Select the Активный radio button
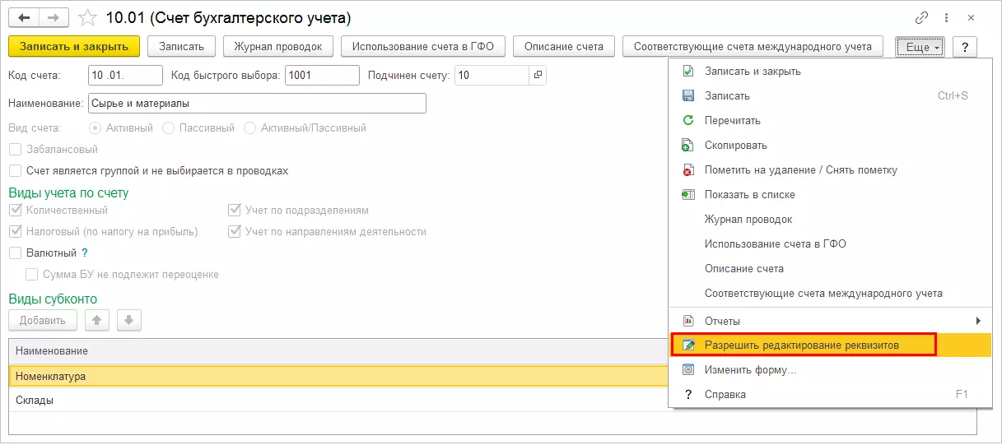This screenshot has width=1002, height=445. (x=95, y=128)
